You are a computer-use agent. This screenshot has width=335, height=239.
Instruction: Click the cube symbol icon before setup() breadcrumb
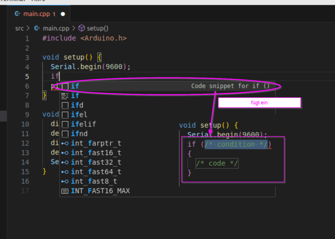point(81,28)
